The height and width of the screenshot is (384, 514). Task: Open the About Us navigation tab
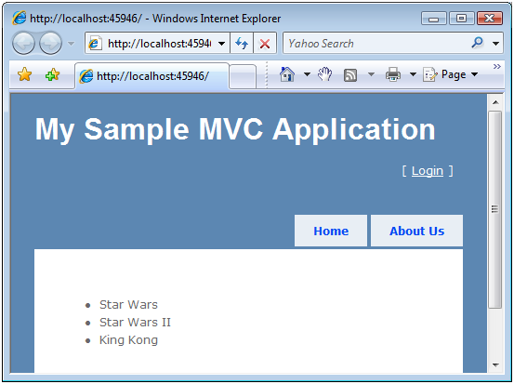[416, 231]
